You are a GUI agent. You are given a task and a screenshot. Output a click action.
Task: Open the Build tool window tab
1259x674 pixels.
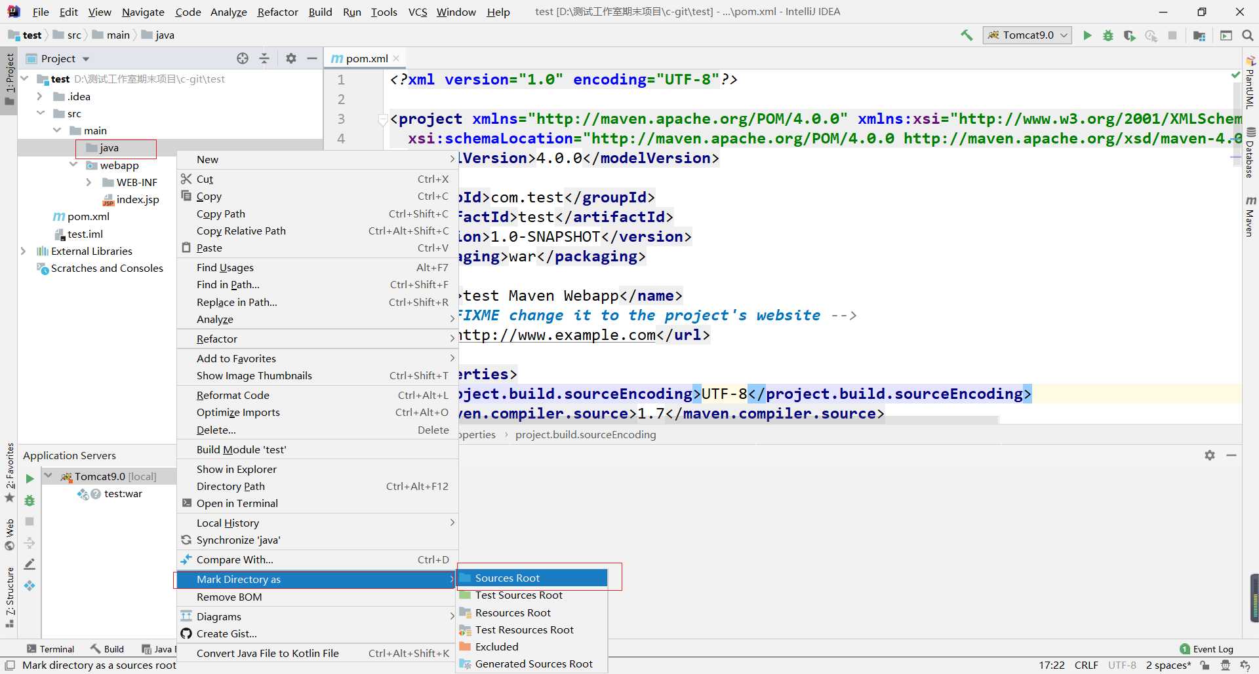(x=107, y=649)
